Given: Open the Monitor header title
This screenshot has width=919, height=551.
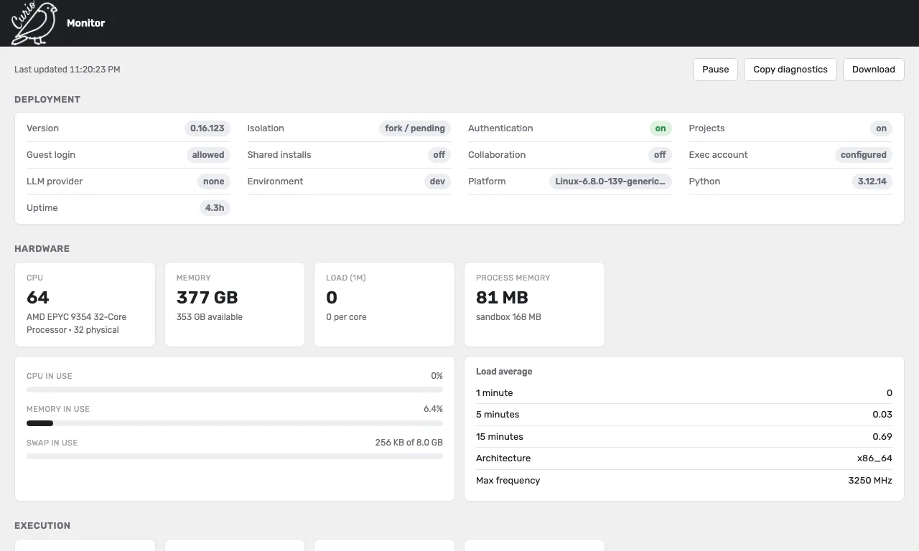Looking at the screenshot, I should [x=86, y=23].
